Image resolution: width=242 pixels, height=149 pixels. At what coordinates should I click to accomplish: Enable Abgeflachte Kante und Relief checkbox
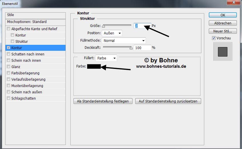coord(9,29)
